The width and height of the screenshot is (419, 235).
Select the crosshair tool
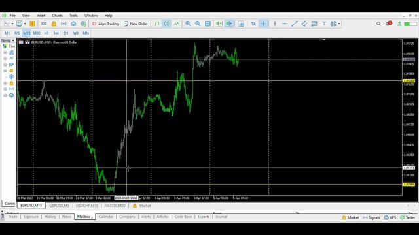[x=263, y=23]
